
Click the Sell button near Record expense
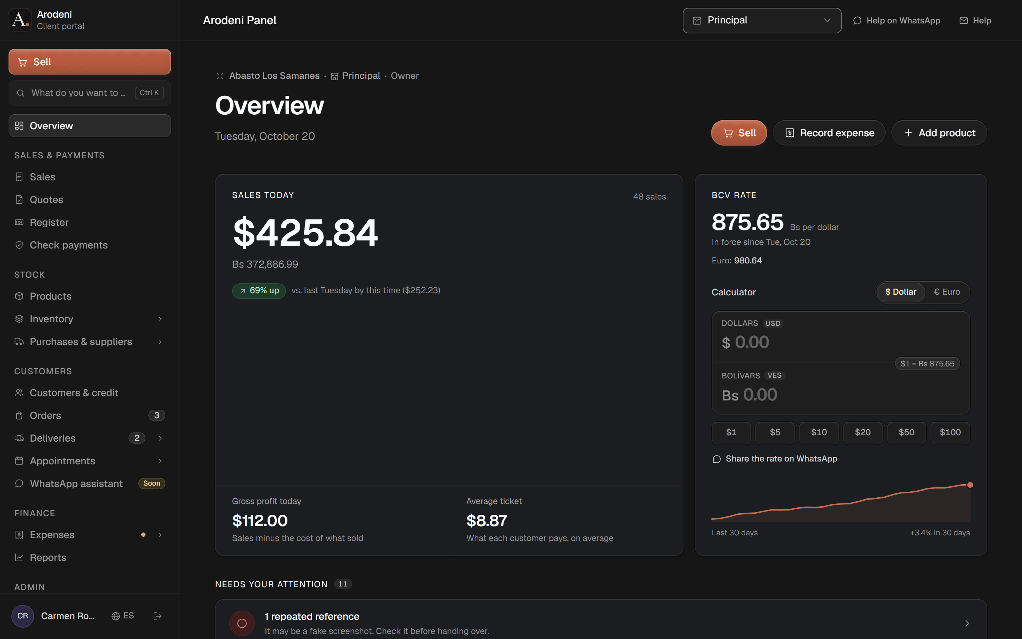(x=739, y=133)
